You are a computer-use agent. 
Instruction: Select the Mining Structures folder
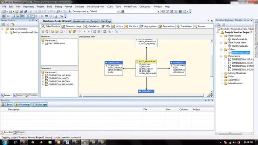pyautogui.click(x=237, y=73)
